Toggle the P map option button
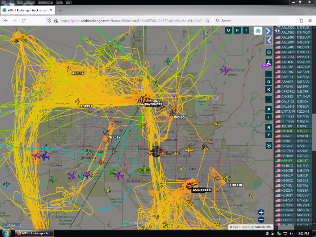 (269, 110)
